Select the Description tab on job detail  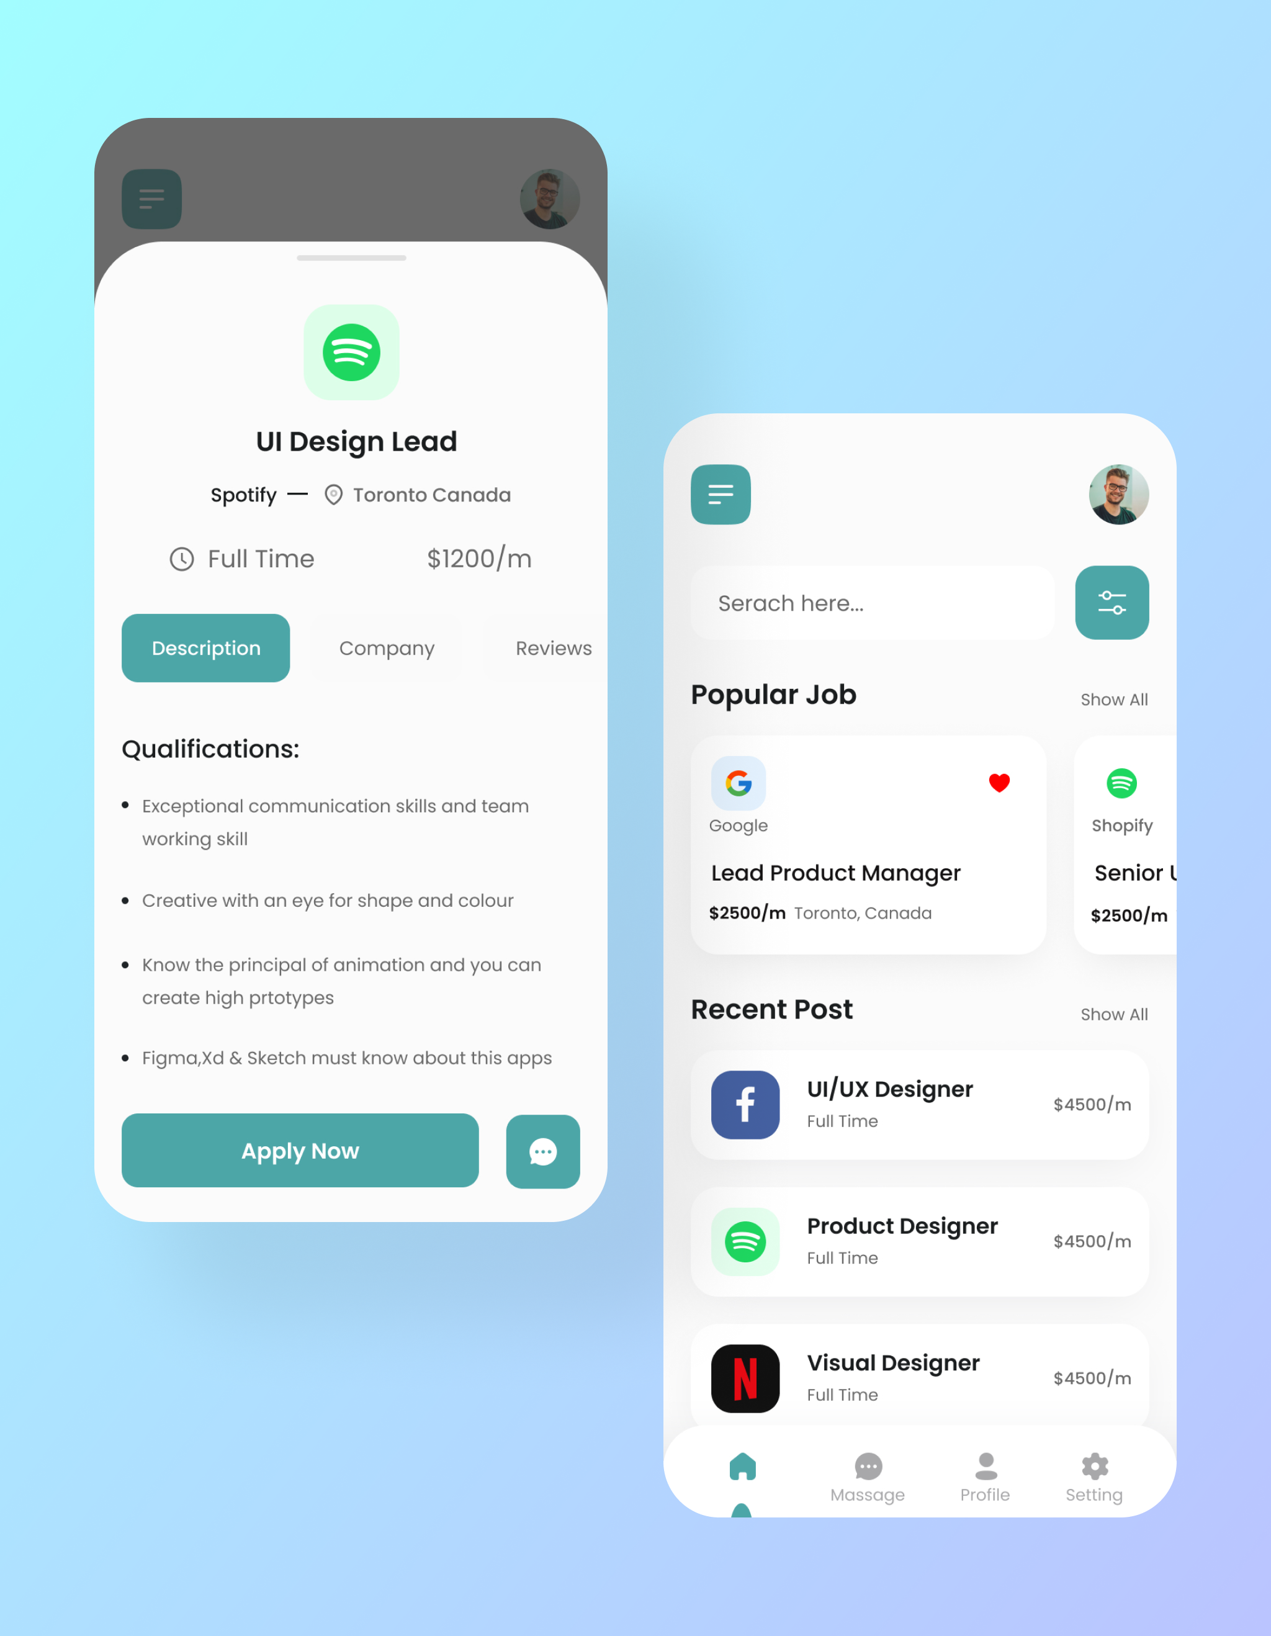click(205, 648)
